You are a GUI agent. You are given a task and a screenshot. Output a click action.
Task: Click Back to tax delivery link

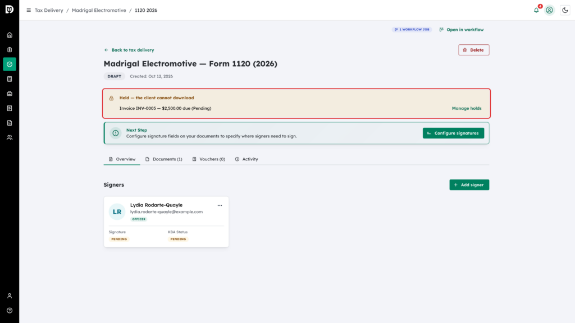[x=129, y=50]
